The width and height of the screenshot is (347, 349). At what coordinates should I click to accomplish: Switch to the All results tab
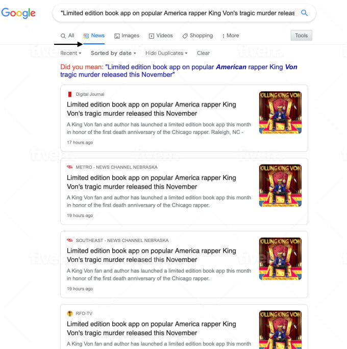pyautogui.click(x=67, y=36)
